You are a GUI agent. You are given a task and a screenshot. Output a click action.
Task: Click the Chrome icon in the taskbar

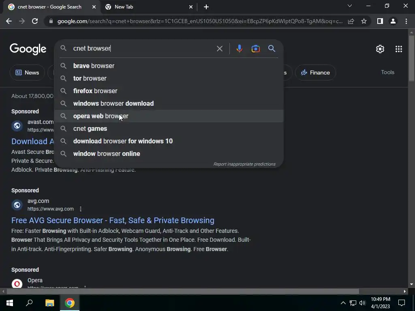point(70,303)
